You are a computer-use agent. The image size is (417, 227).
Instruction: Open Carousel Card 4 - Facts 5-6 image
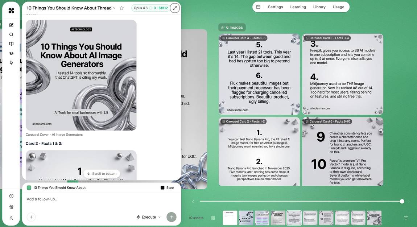pos(259,74)
